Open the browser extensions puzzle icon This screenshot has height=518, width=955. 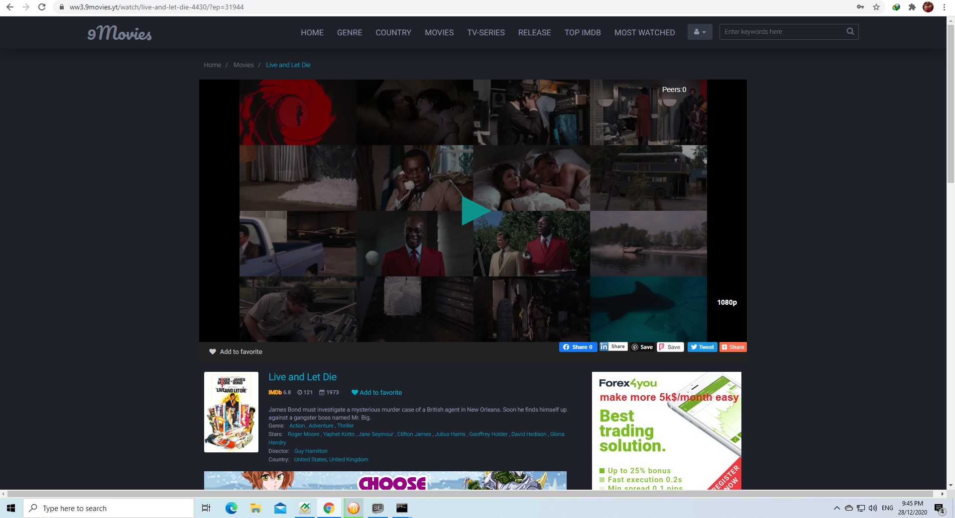[x=912, y=7]
